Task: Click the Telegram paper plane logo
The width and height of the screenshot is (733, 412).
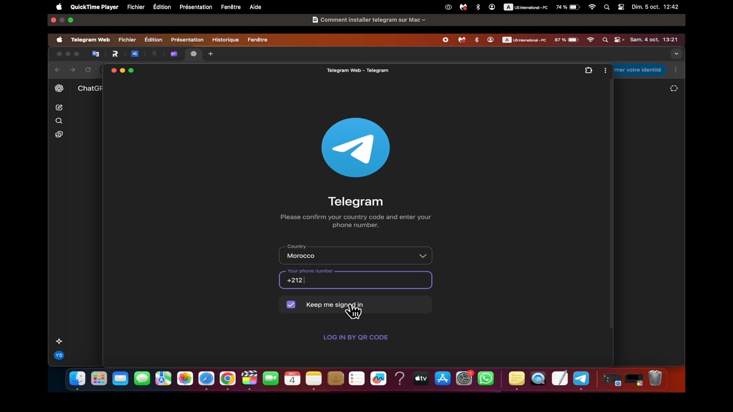Action: tap(356, 148)
